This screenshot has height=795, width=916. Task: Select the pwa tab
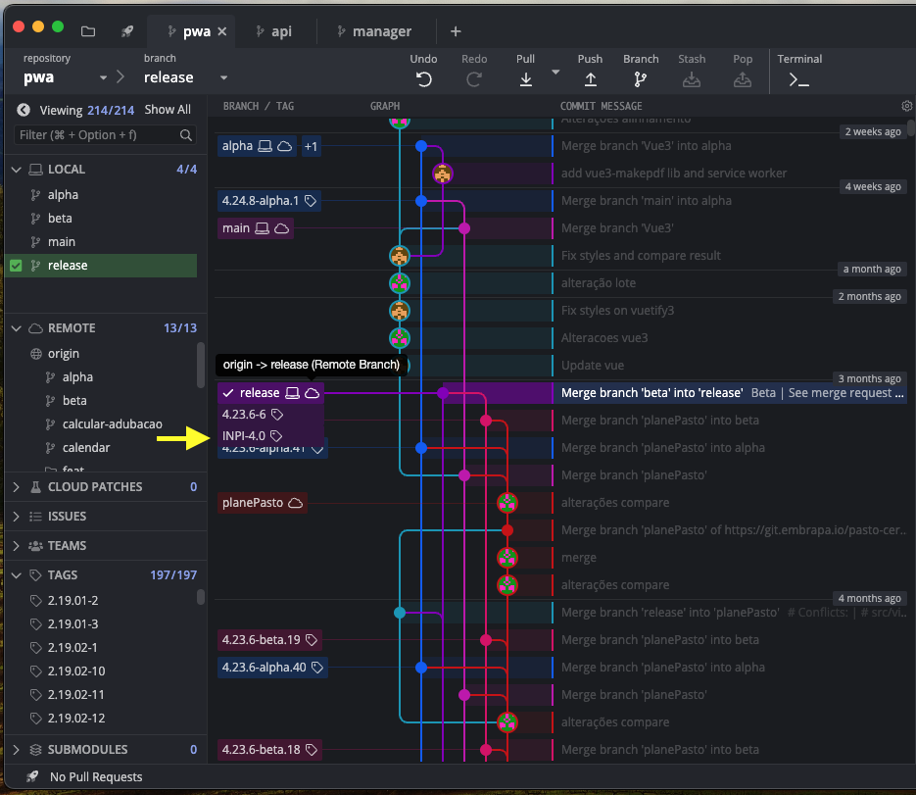click(189, 31)
